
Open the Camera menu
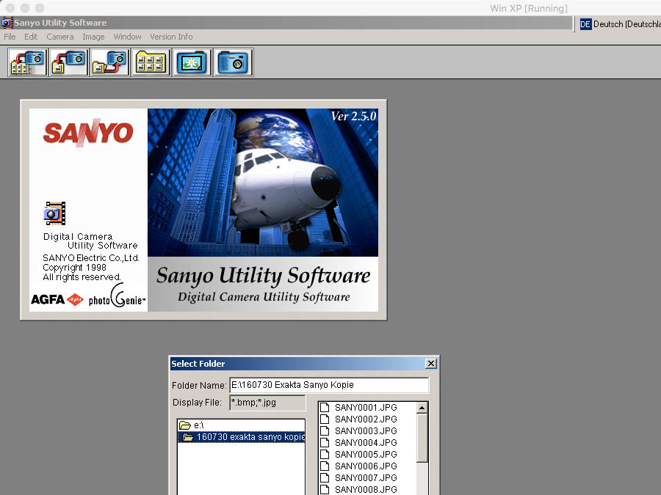click(x=60, y=37)
